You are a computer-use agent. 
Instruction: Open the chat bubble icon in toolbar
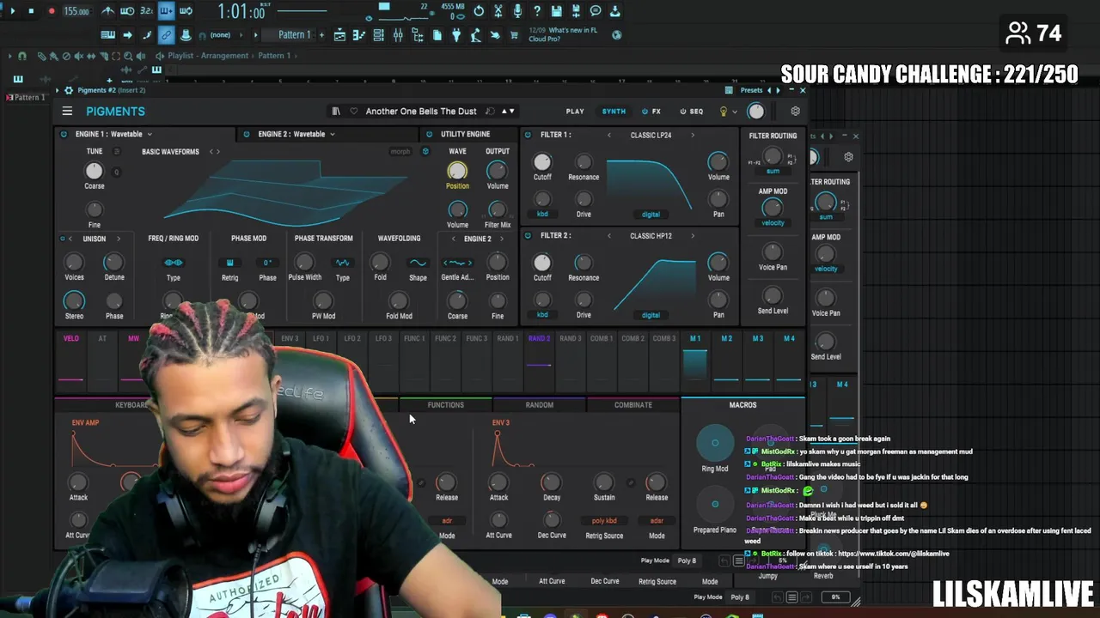point(596,11)
